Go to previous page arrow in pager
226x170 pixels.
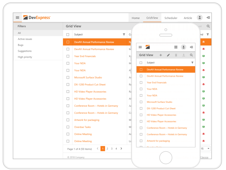[98, 148]
